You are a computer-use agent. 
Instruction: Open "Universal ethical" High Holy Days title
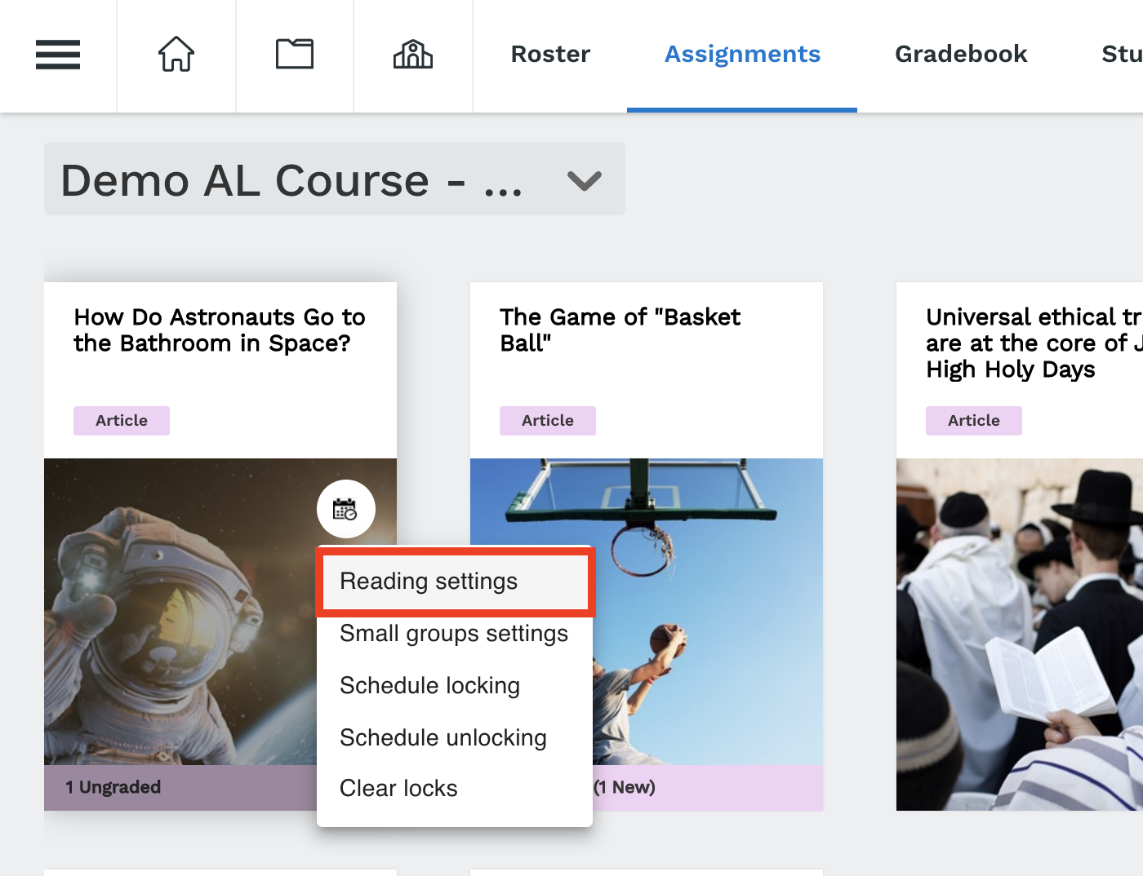pos(1034,343)
